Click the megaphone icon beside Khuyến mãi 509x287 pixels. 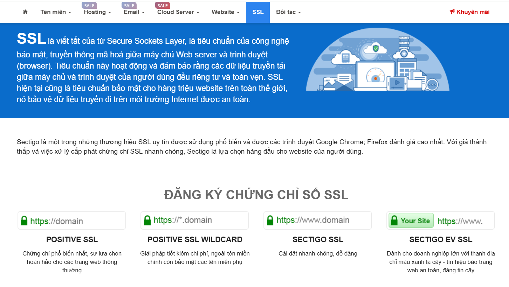pos(452,12)
